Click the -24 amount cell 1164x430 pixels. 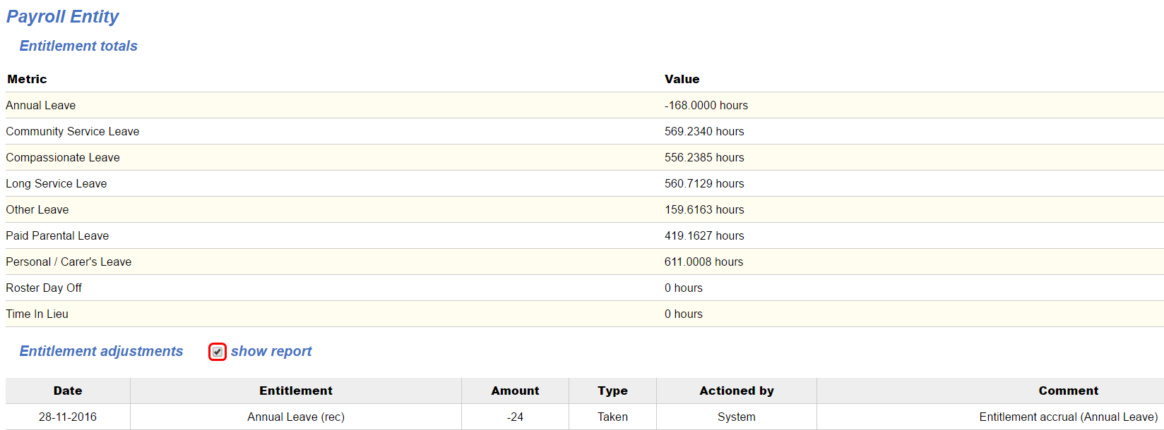pos(516,417)
